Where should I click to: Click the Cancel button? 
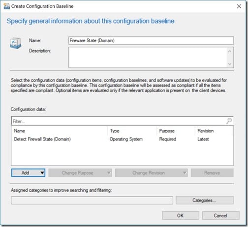220,215
